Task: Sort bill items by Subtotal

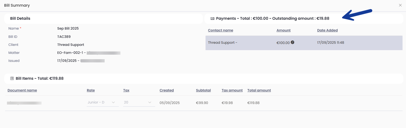Action: [203, 90]
